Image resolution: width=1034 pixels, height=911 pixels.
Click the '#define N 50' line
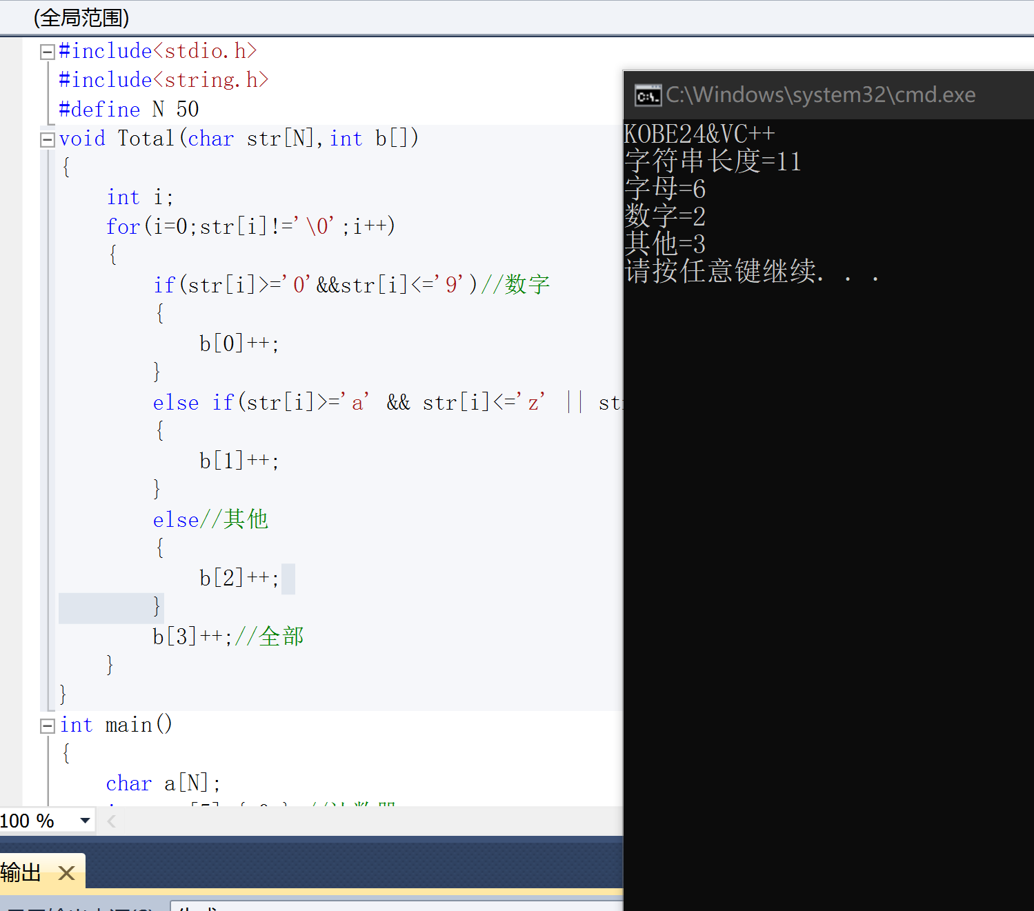click(129, 109)
